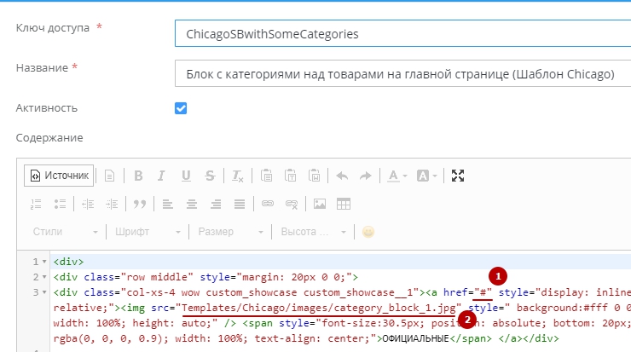Screen dimensions: 631x352
Task: Click the remove format icon
Action: coord(236,176)
